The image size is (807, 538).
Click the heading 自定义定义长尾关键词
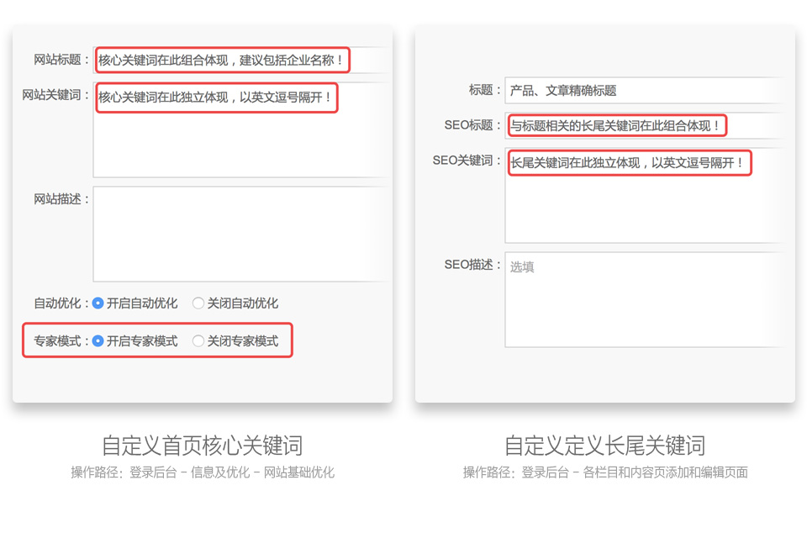tap(605, 446)
